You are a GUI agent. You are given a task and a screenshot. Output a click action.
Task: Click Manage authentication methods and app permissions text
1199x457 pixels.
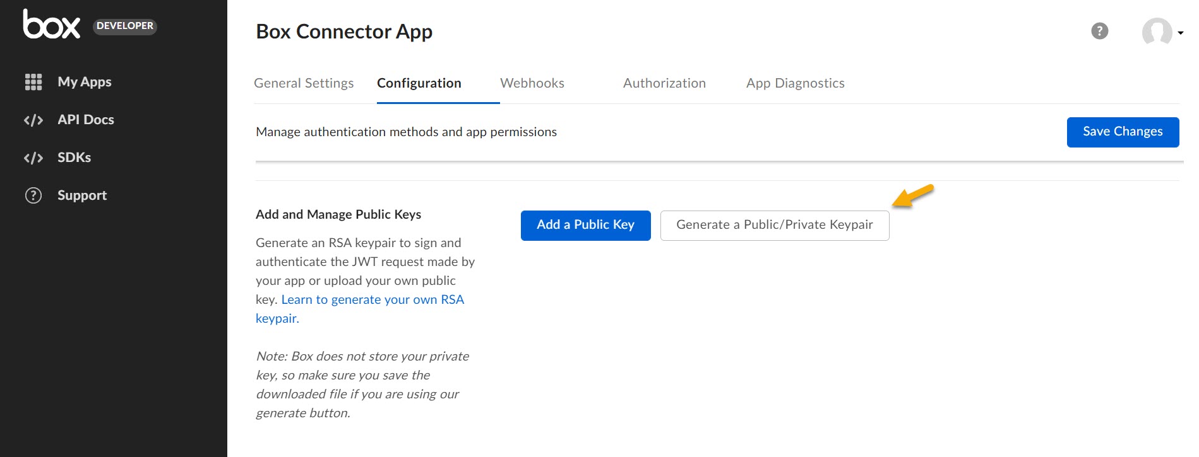point(406,132)
